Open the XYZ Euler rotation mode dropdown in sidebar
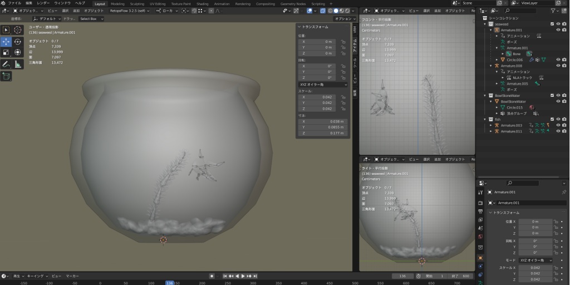 (x=323, y=85)
